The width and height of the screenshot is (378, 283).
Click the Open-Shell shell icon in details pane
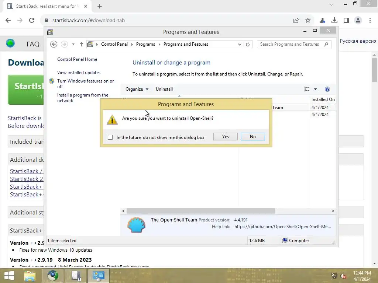click(136, 225)
